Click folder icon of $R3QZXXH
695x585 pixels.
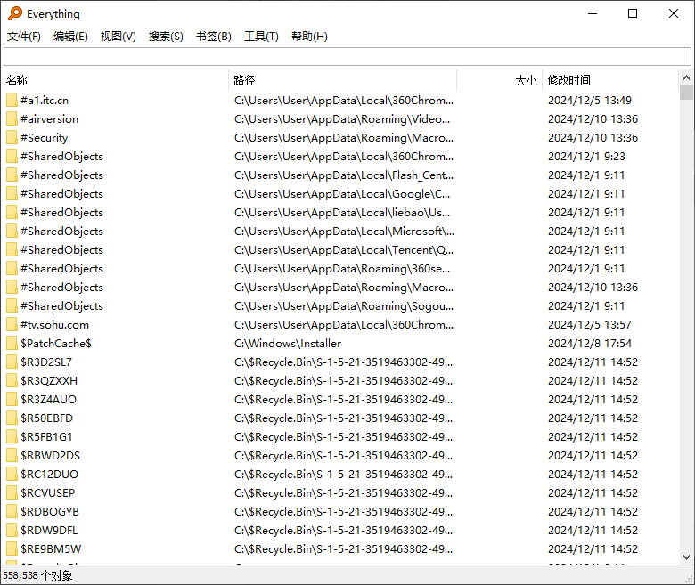[x=12, y=381]
